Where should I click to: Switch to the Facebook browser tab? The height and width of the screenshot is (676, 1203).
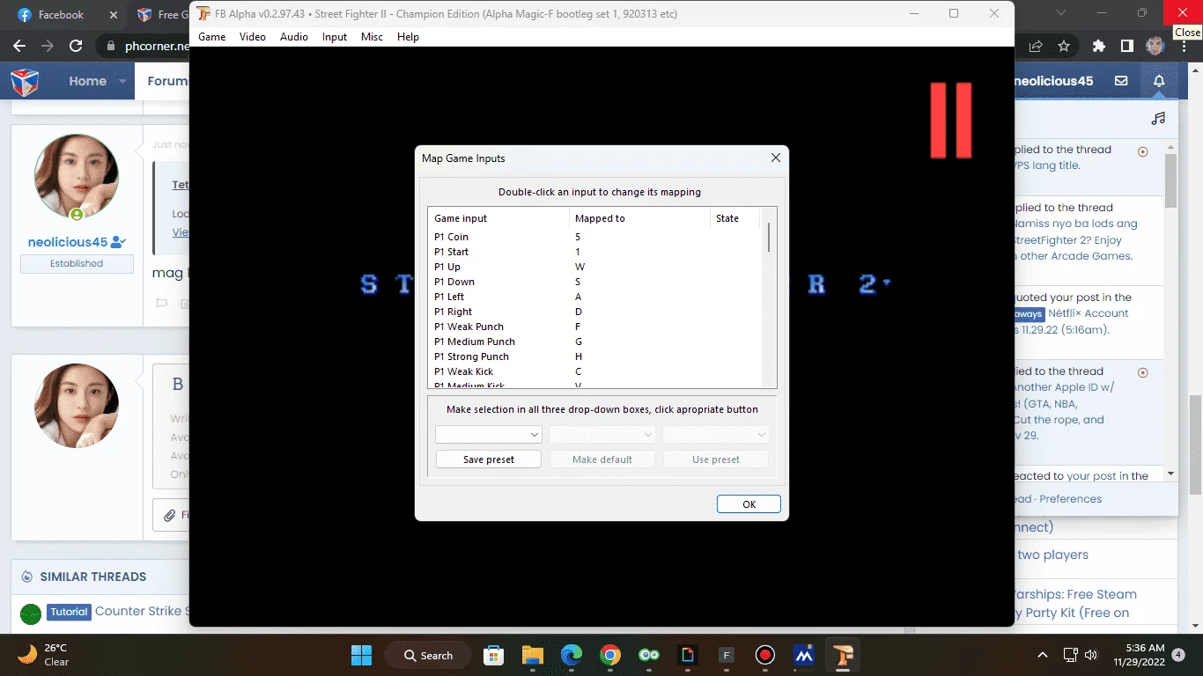(62, 15)
